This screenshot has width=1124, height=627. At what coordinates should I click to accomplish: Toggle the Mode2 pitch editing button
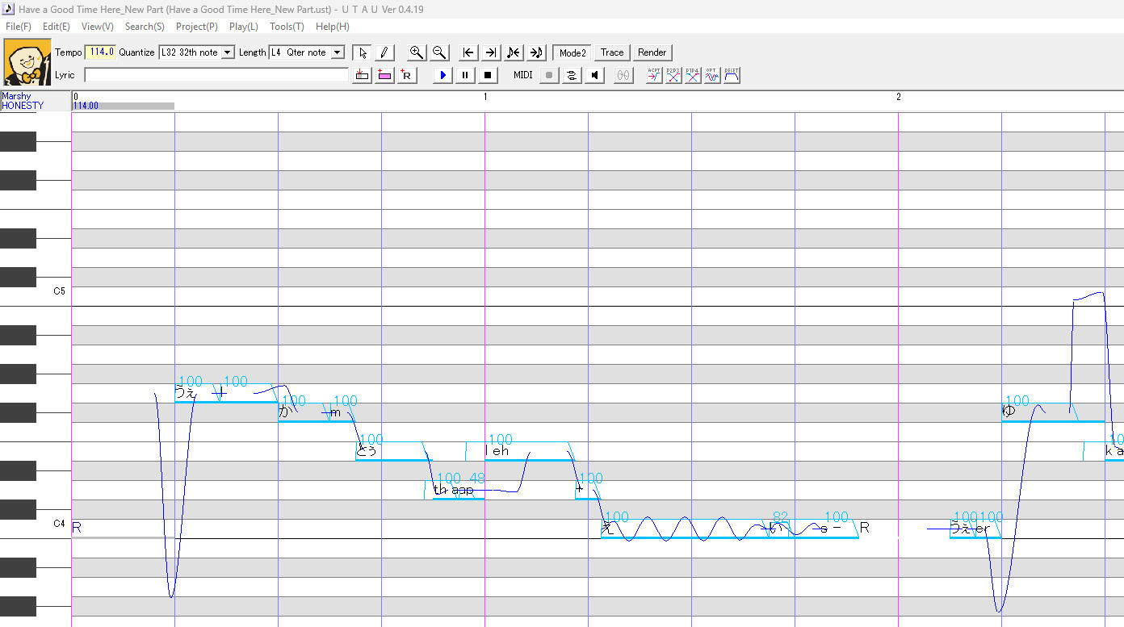(572, 52)
